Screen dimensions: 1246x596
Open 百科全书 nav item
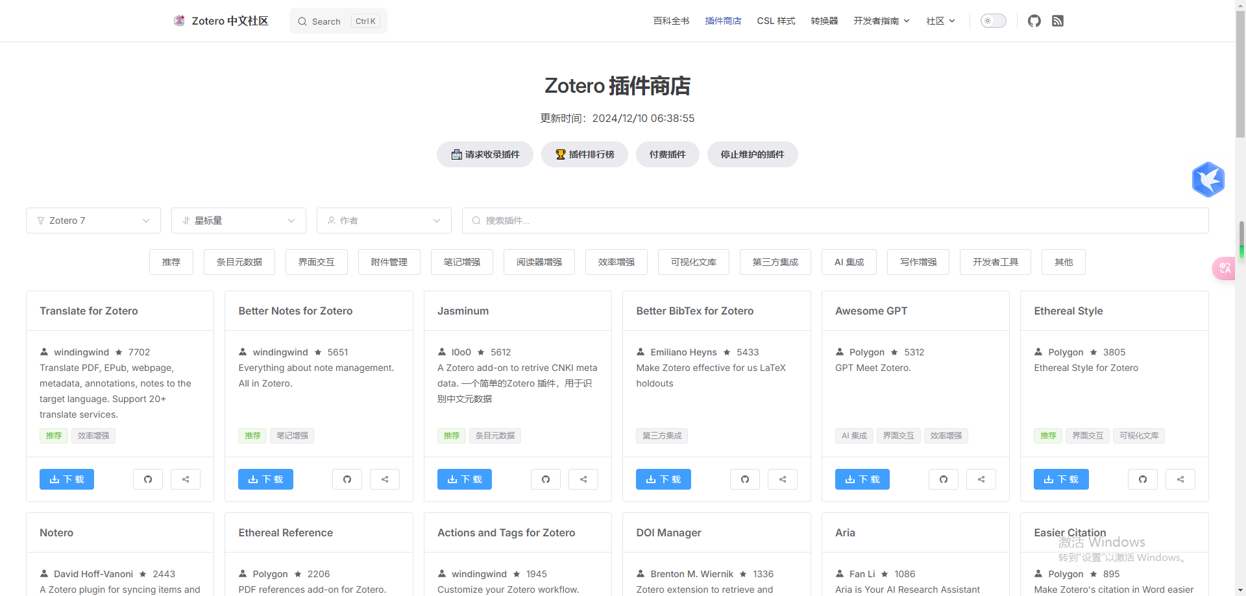coord(671,21)
